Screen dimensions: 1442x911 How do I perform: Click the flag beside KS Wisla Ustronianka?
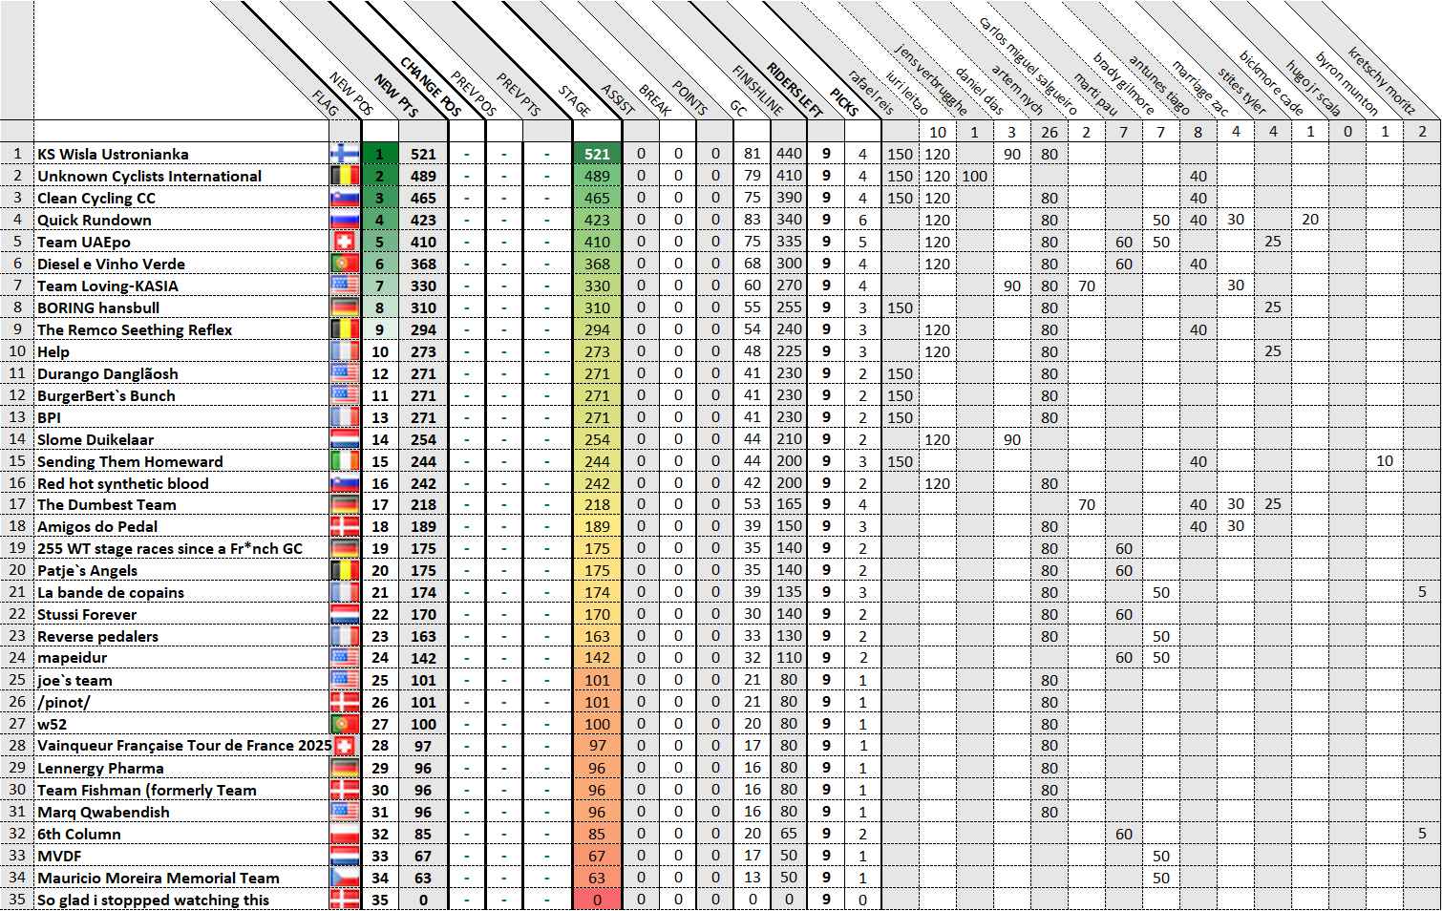(344, 154)
